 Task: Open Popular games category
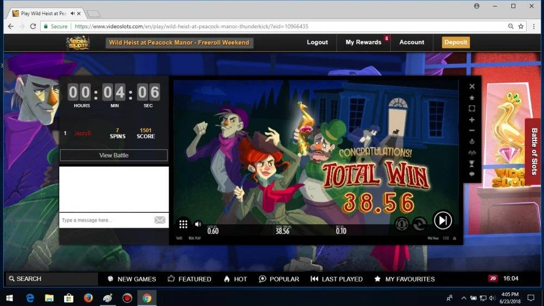pos(279,279)
